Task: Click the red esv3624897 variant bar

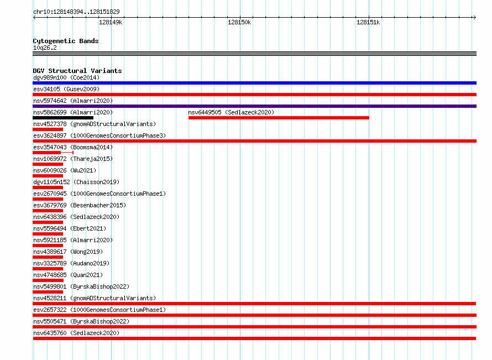Action: point(254,141)
